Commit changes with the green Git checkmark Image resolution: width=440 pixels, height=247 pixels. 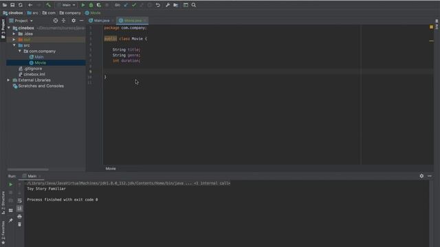pyautogui.click(x=134, y=5)
